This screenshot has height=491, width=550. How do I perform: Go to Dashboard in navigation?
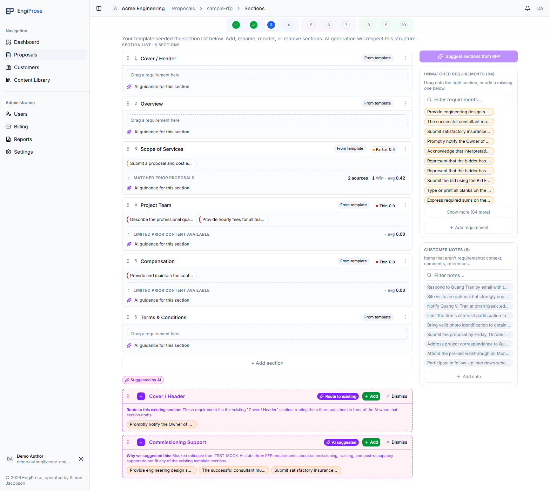[x=45, y=42]
